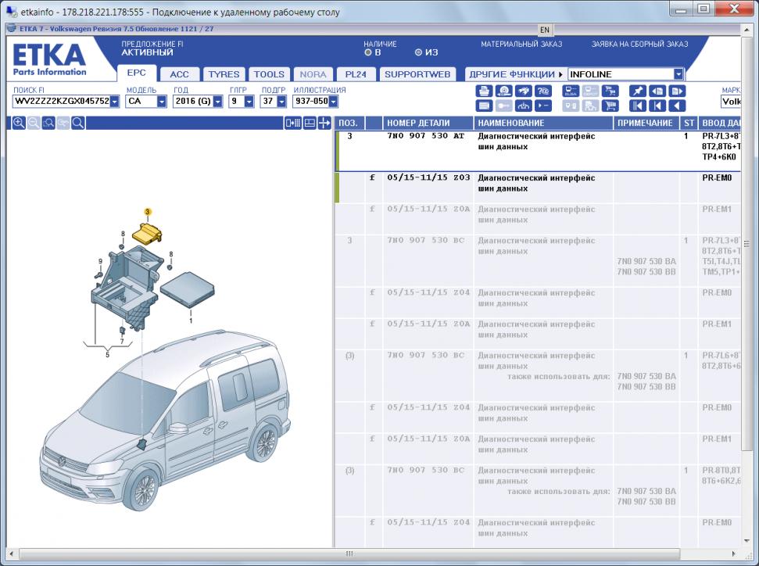Zoom in on the illustration
The height and width of the screenshot is (566, 759).
click(19, 123)
